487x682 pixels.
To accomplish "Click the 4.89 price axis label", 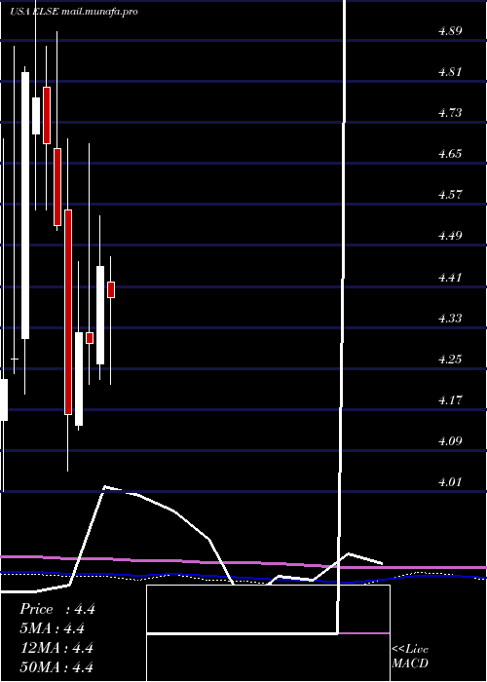I will pos(450,31).
